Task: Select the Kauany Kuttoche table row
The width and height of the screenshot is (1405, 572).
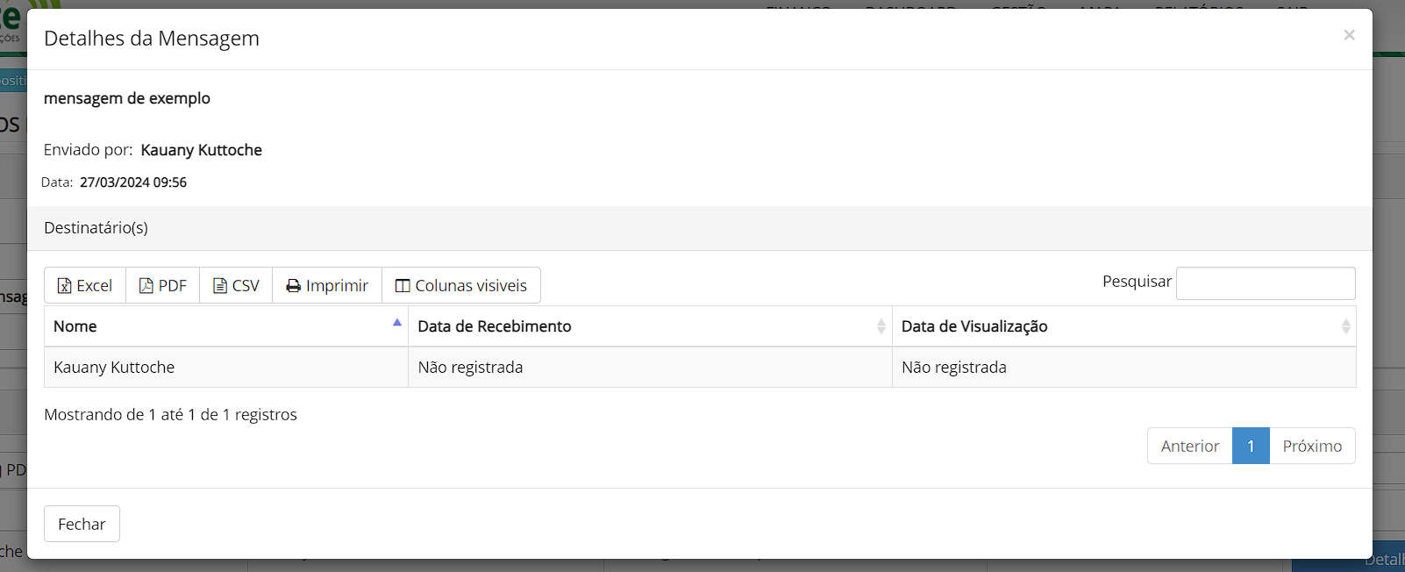Action: [x=114, y=368]
